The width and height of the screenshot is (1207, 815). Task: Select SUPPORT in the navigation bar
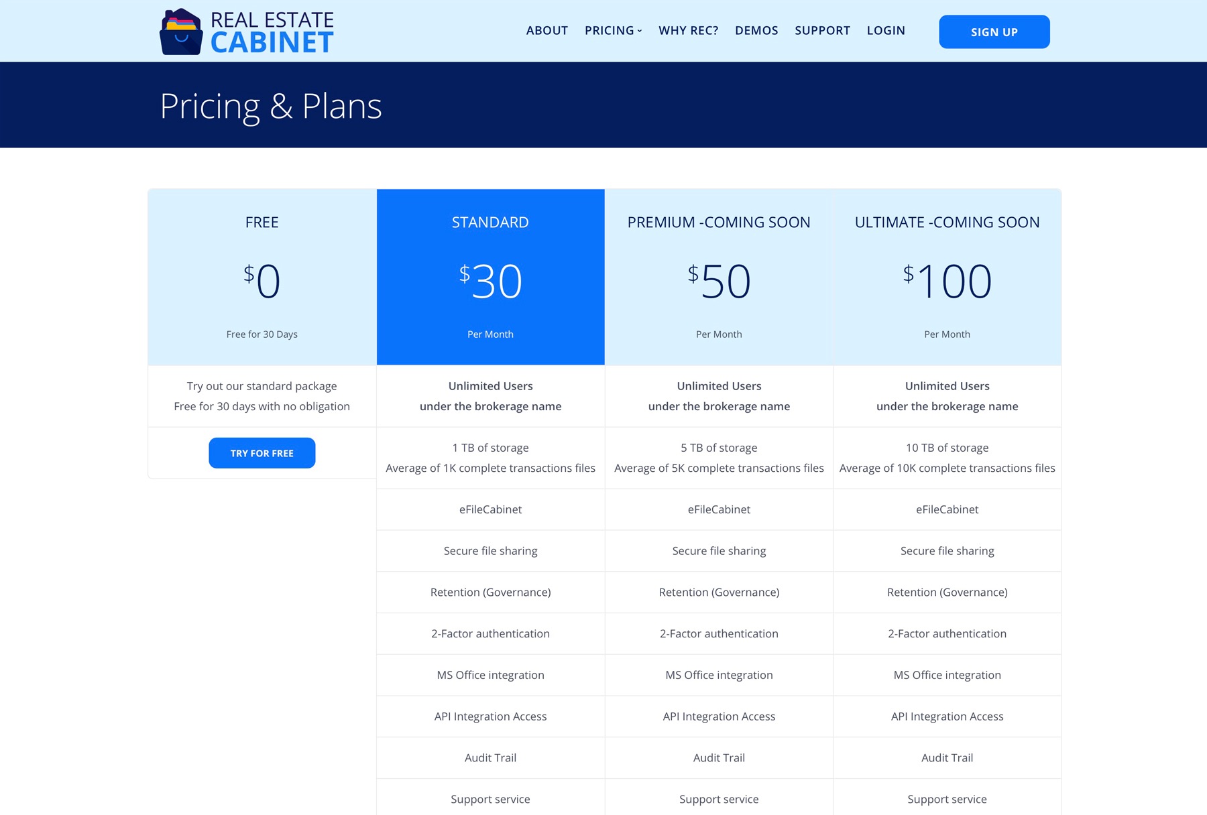point(822,30)
